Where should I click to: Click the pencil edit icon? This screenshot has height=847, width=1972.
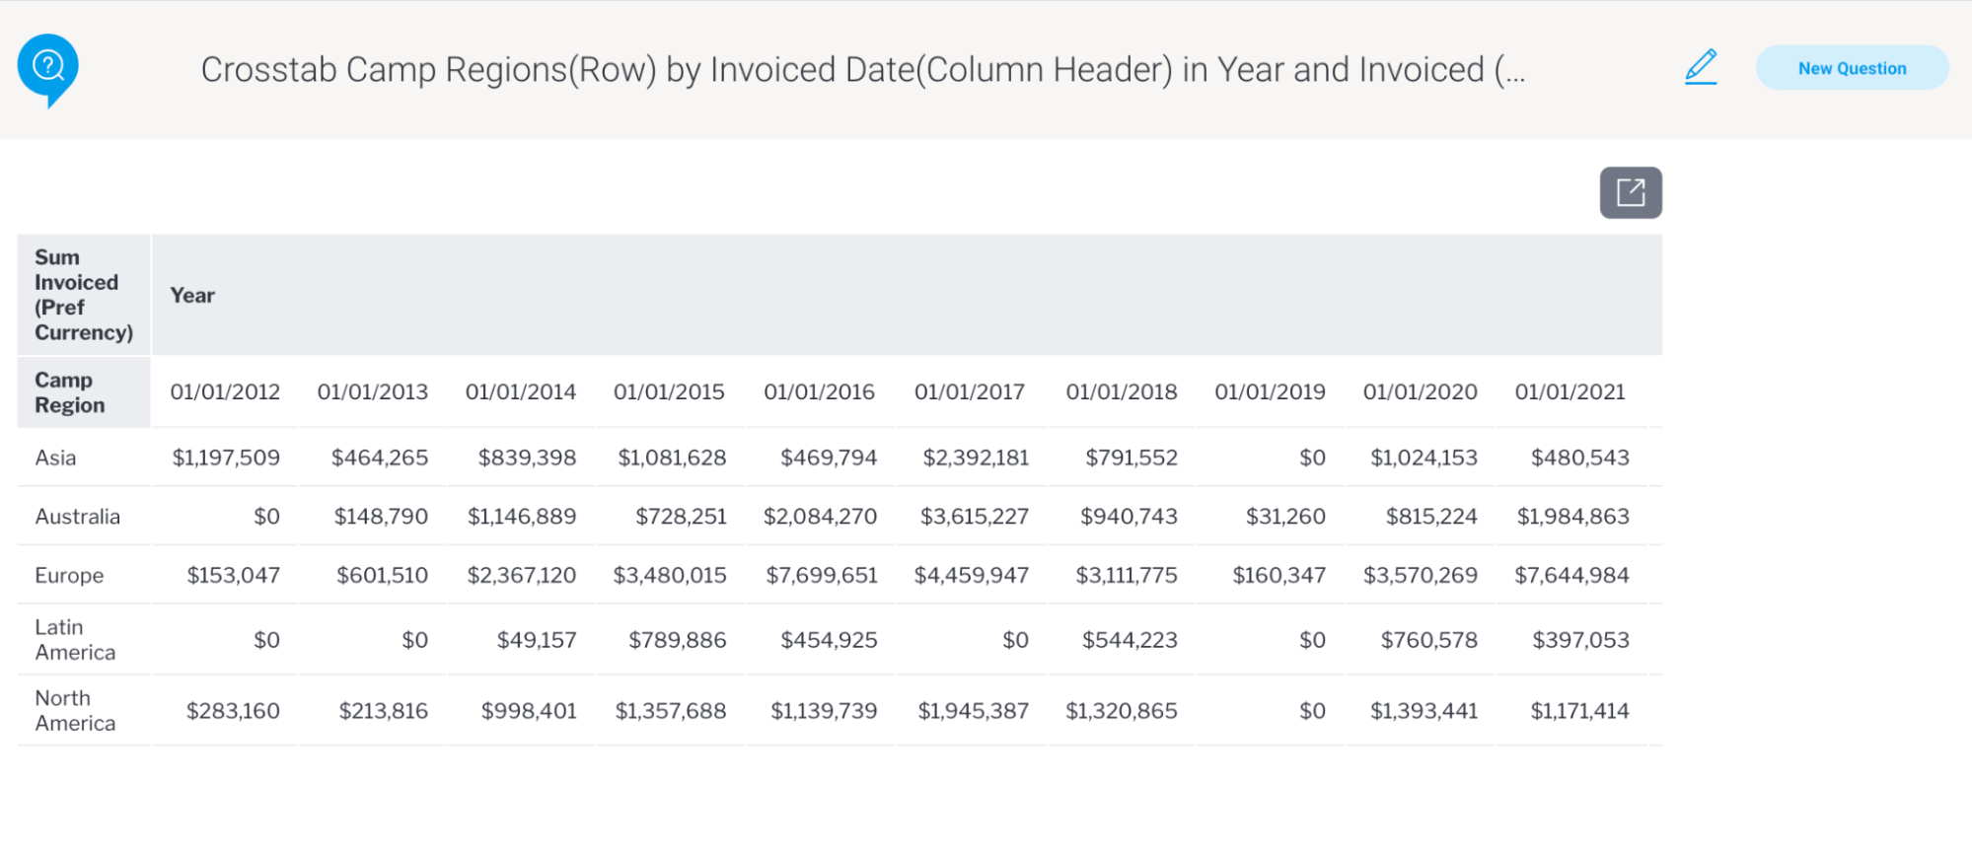[x=1701, y=67]
